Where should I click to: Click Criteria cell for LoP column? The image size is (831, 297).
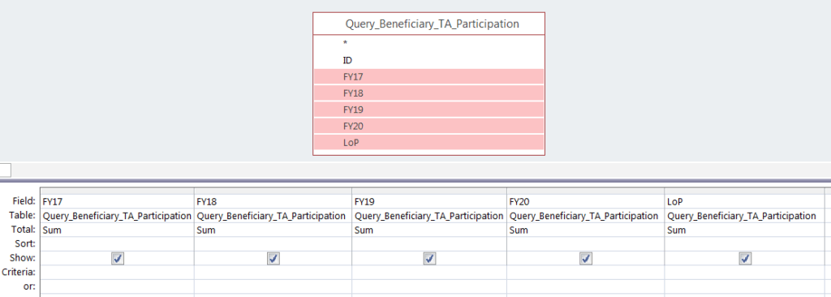tap(745, 272)
